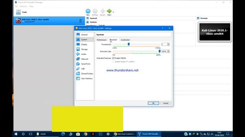Launch Microsoft Edge from taskbar
245x137 pixels.
pyautogui.click(x=63, y=134)
